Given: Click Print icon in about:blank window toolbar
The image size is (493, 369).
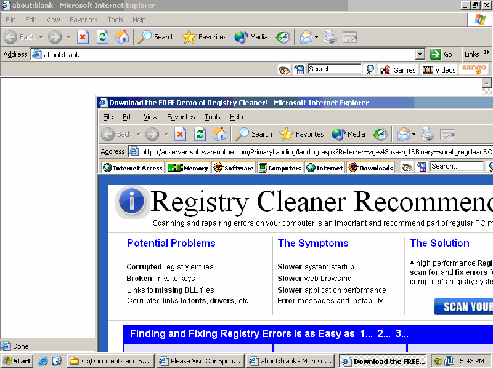Looking at the screenshot, I should (330, 37).
